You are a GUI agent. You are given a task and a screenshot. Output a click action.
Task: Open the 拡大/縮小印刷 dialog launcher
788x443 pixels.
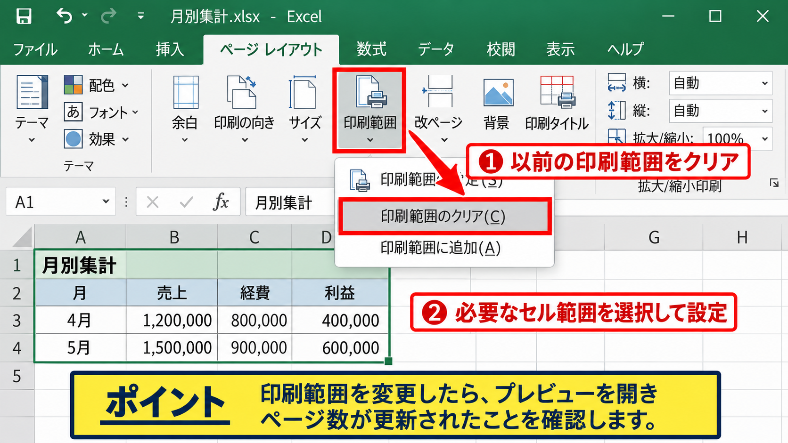pyautogui.click(x=774, y=183)
